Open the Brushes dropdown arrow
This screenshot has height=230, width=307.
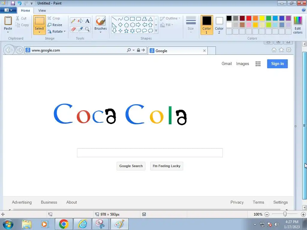(x=100, y=32)
